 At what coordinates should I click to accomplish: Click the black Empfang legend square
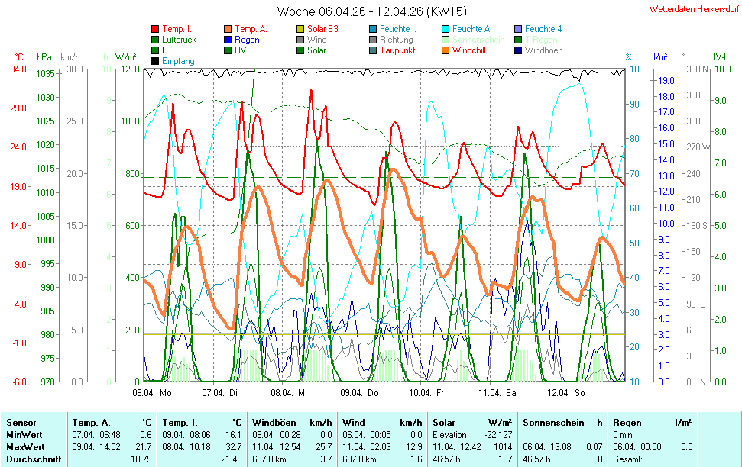[x=156, y=61]
